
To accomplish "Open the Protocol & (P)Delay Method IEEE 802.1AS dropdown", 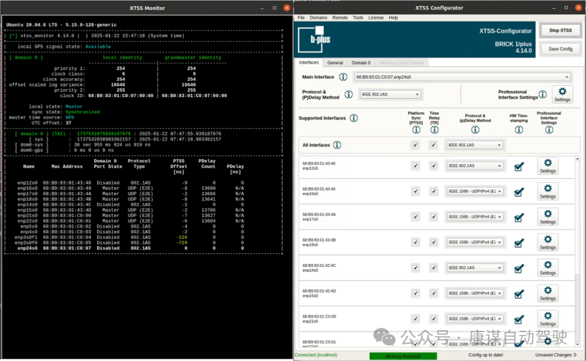I will (x=390, y=95).
